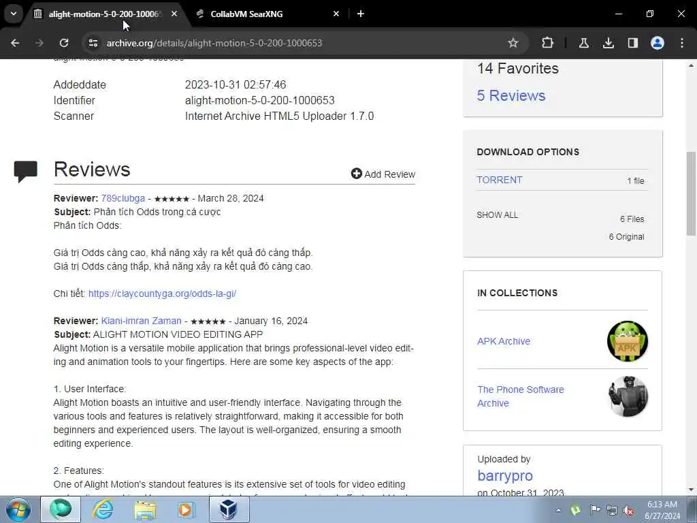Image resolution: width=697 pixels, height=523 pixels.
Task: Click the Add Review button
Action: (383, 174)
